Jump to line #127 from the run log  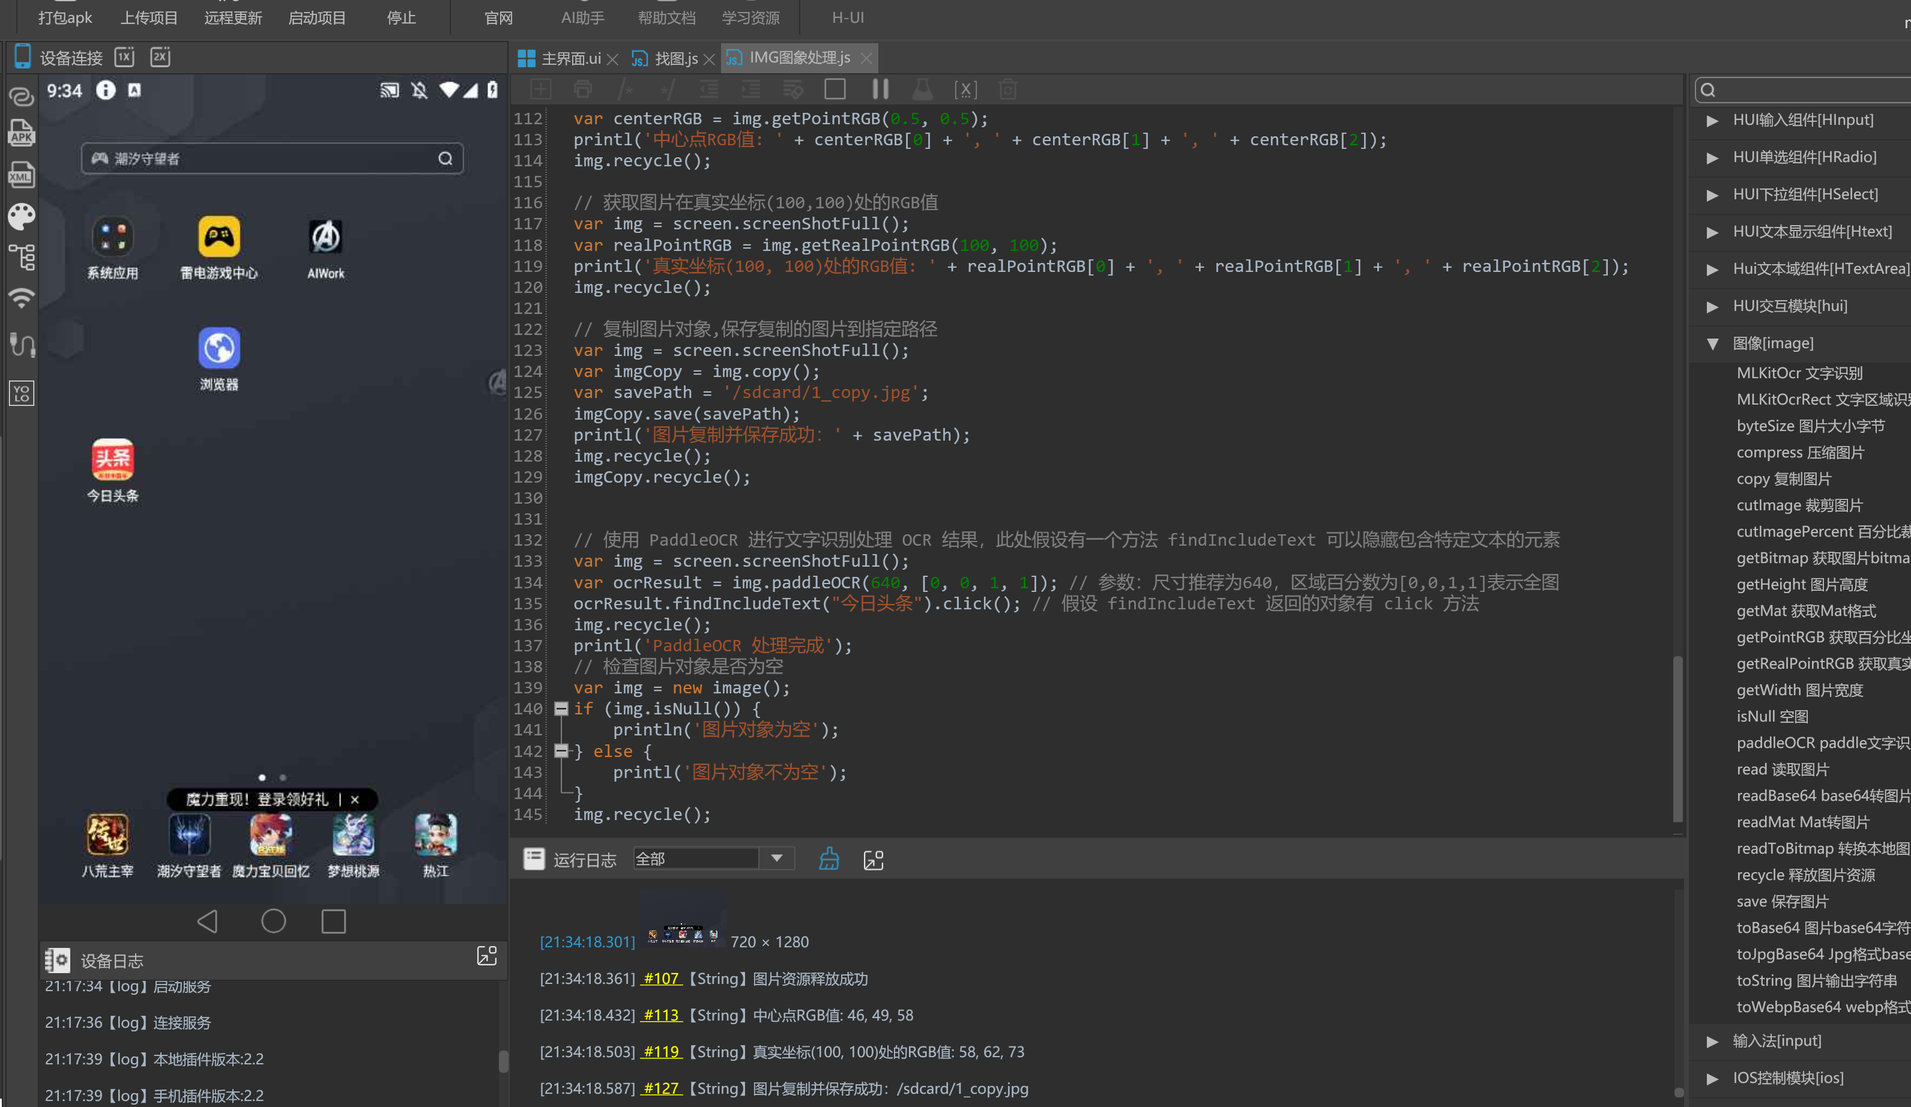click(x=662, y=1089)
